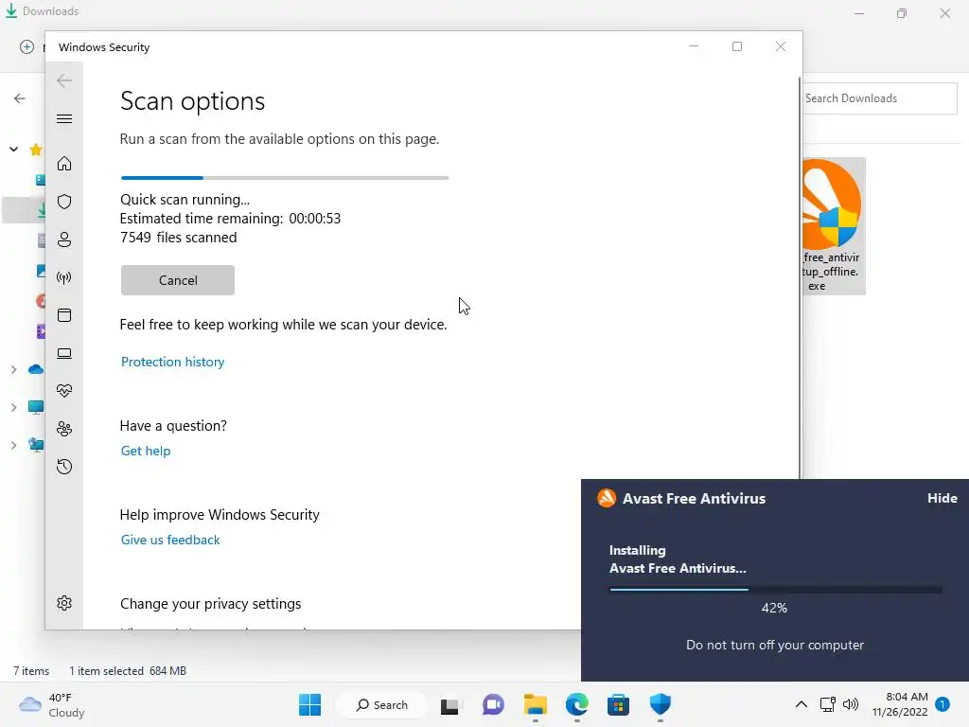Open the notification badge showing 1

[943, 704]
